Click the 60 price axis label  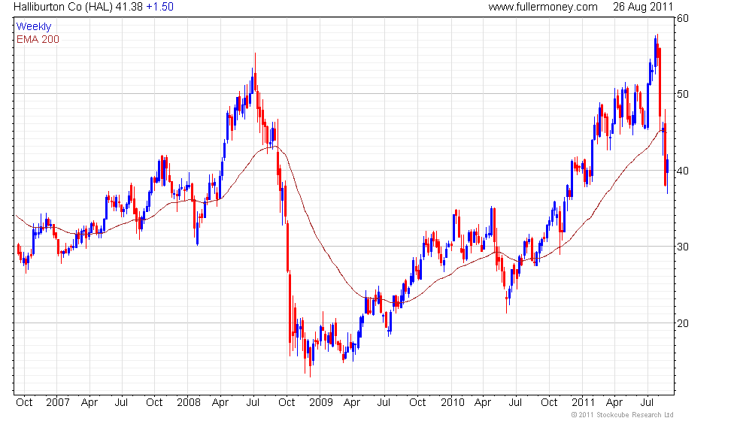click(x=683, y=18)
